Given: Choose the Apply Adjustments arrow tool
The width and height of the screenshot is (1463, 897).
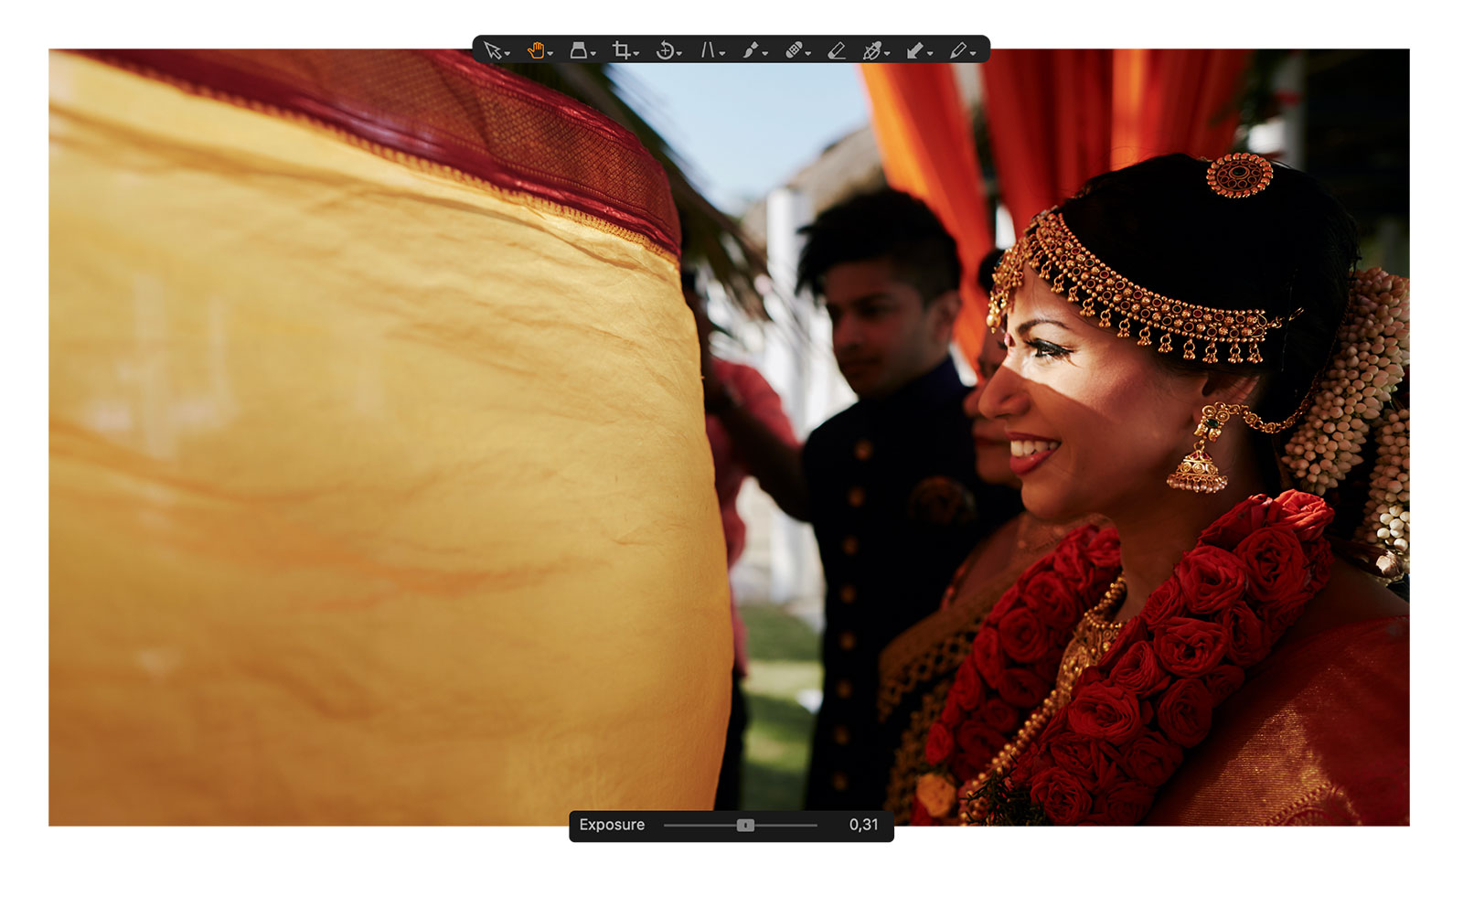Looking at the screenshot, I should click(x=914, y=50).
